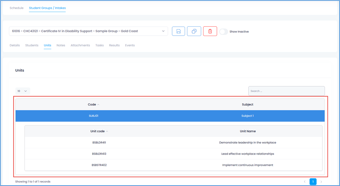The width and height of the screenshot is (340, 186).
Task: Toggle the Show Inactive switch
Action: (x=224, y=32)
